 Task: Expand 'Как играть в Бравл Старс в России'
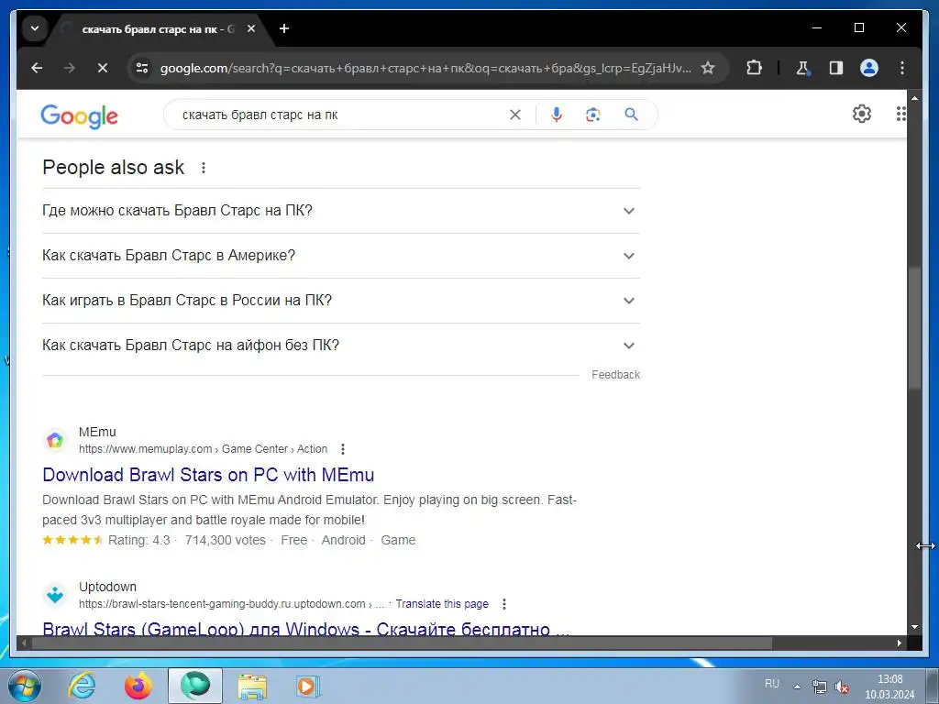(x=341, y=301)
